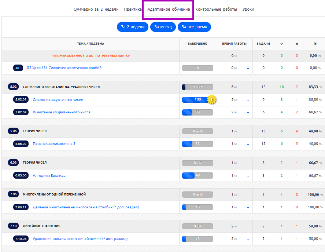Open Вычитание из двузначного числа subtopic
Image resolution: width=325 pixels, height=252 pixels.
point(62,112)
